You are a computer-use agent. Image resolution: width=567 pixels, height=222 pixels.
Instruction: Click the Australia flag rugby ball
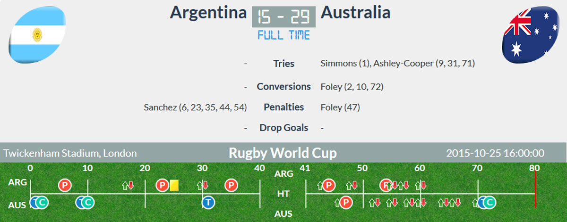[x=531, y=35]
